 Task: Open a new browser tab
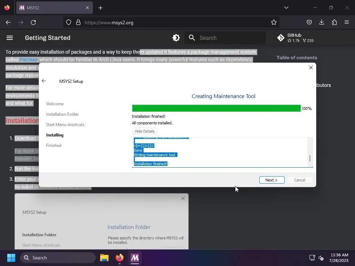[x=100, y=8]
